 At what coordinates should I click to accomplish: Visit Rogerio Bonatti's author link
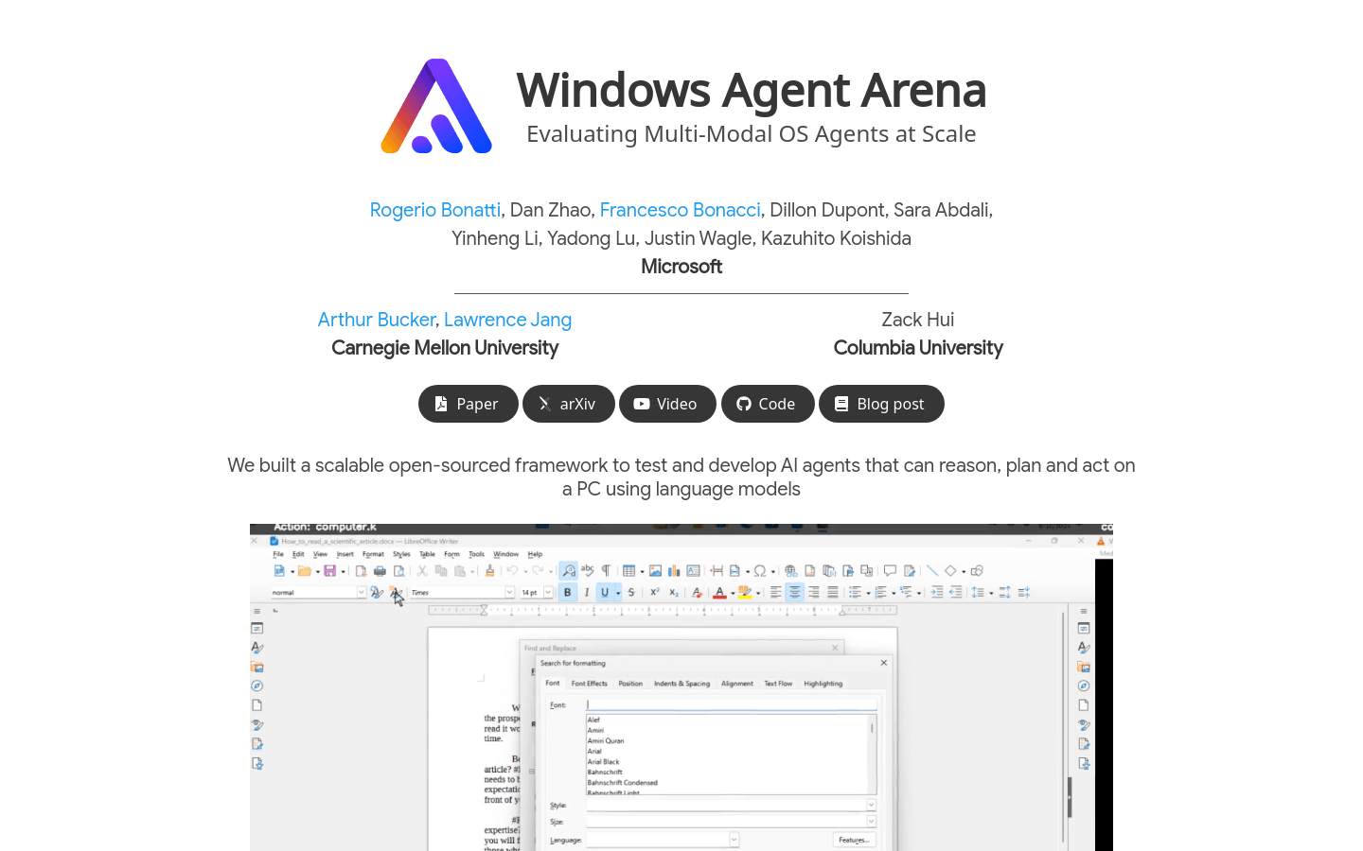[x=435, y=210]
